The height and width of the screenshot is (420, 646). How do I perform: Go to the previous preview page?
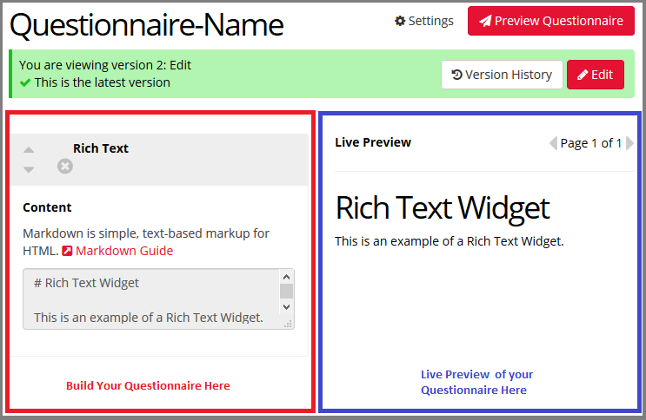tap(553, 143)
